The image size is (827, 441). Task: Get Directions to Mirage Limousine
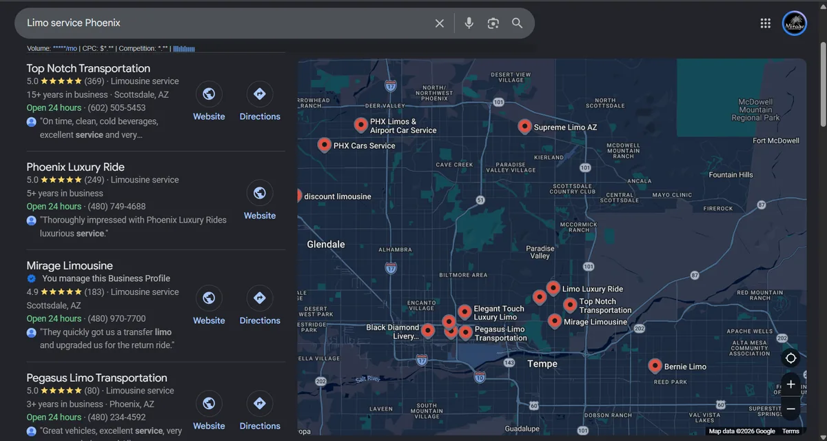[x=260, y=298]
